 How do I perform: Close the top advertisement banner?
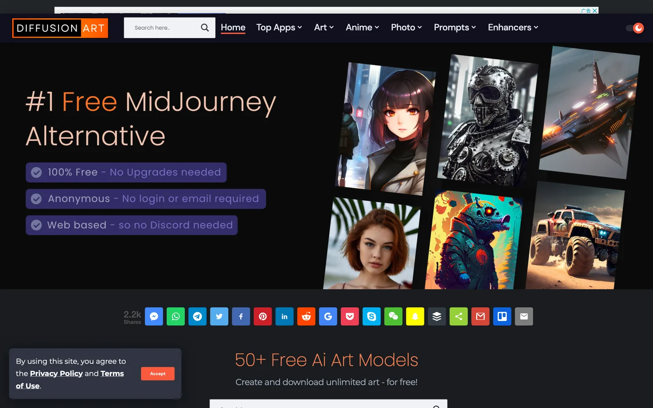coord(595,10)
